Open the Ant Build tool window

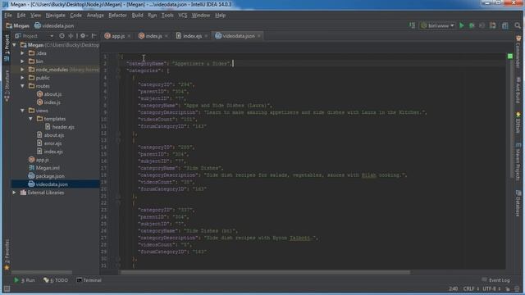point(518,90)
